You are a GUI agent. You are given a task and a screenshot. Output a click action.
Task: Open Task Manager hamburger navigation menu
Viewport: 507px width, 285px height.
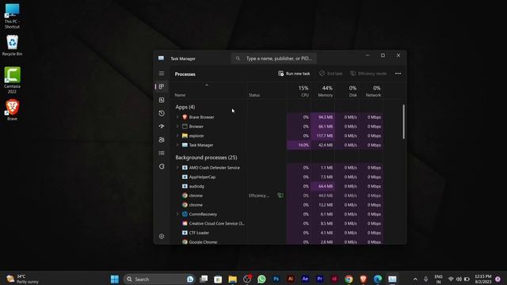(162, 74)
